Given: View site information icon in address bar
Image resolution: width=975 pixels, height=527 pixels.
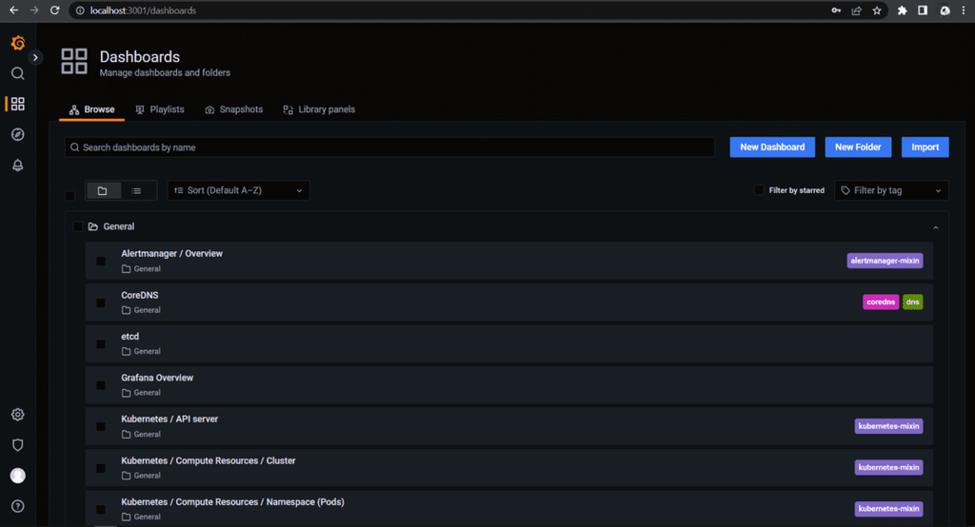Looking at the screenshot, I should tap(80, 10).
